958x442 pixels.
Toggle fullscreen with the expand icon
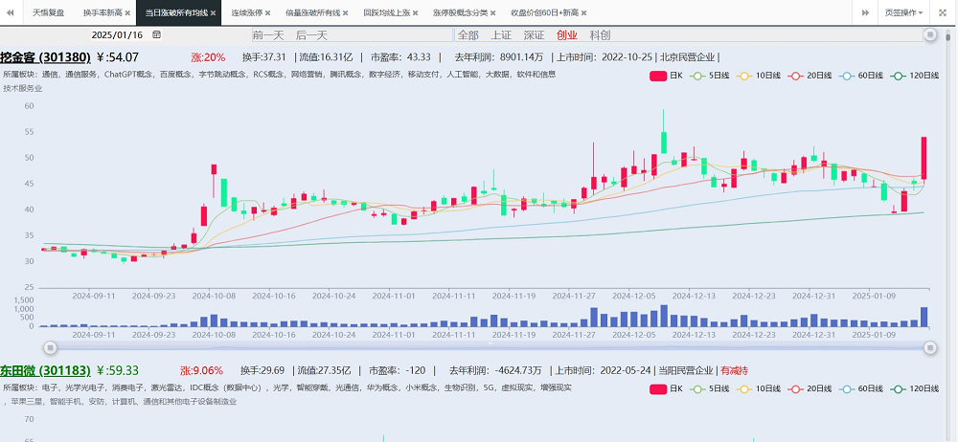coord(942,12)
